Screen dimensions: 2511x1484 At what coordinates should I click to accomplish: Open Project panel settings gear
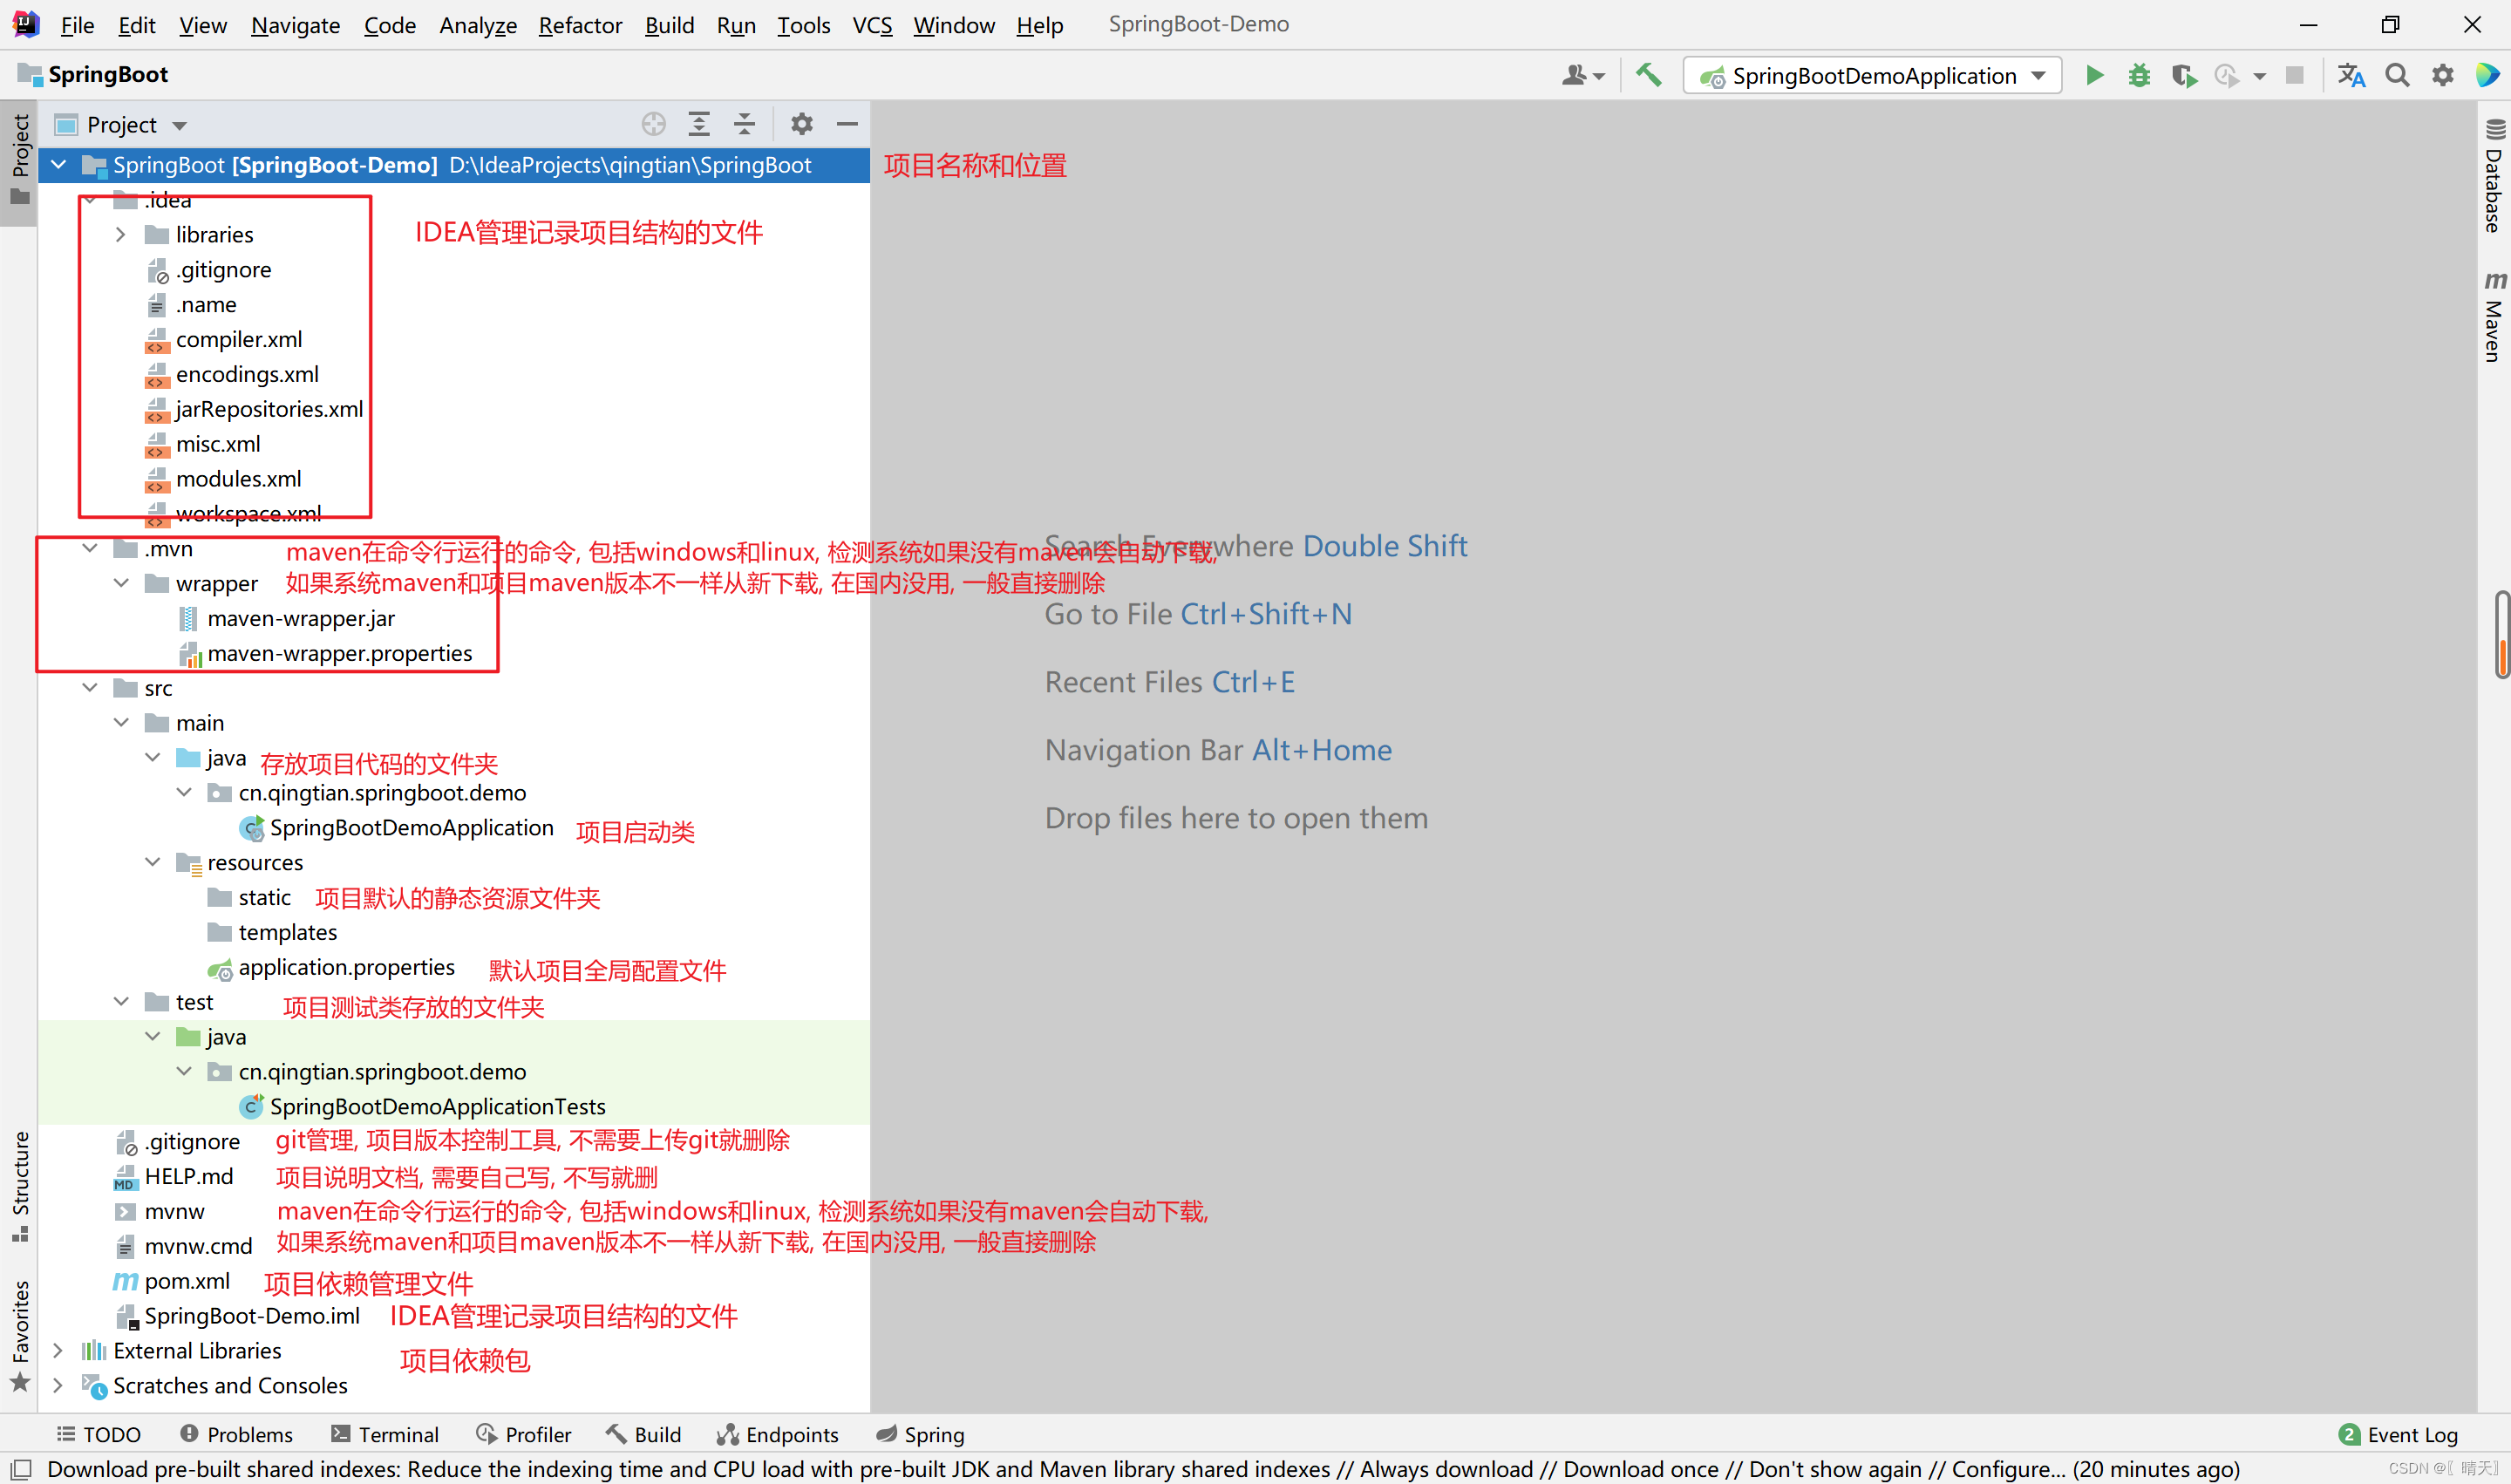coord(801,124)
